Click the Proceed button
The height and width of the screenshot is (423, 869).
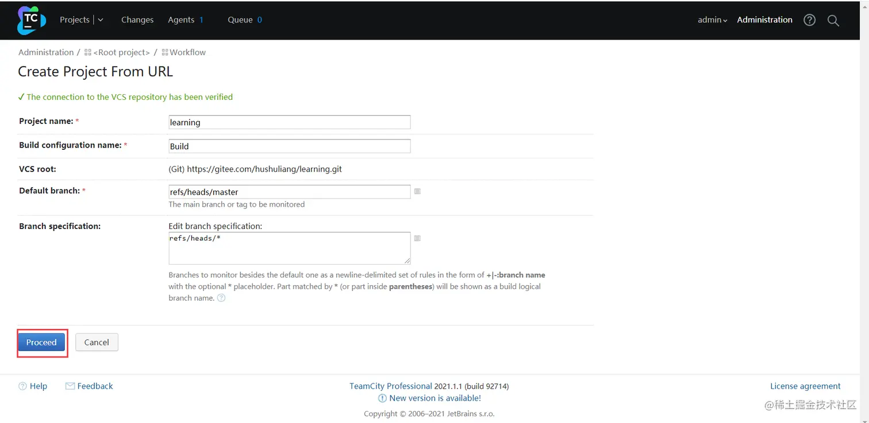(x=41, y=343)
